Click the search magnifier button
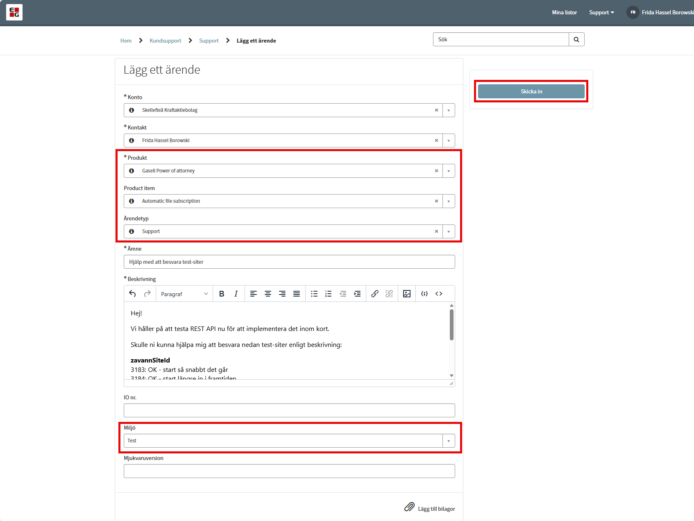This screenshot has width=694, height=521. pyautogui.click(x=576, y=39)
